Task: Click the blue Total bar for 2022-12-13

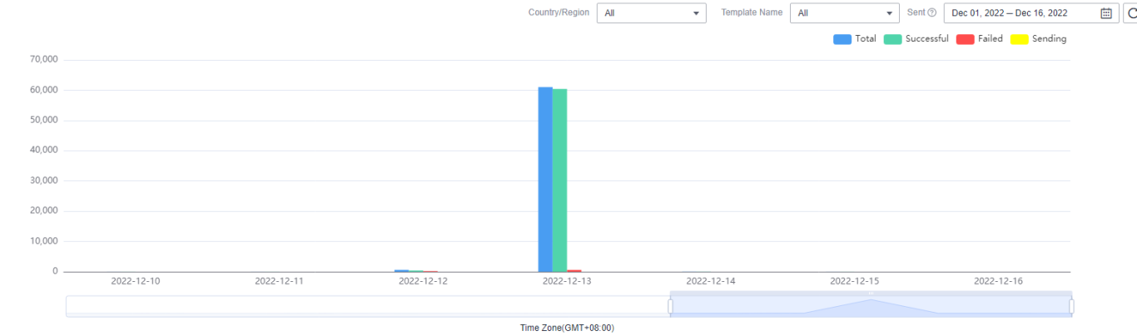Action: [x=545, y=179]
